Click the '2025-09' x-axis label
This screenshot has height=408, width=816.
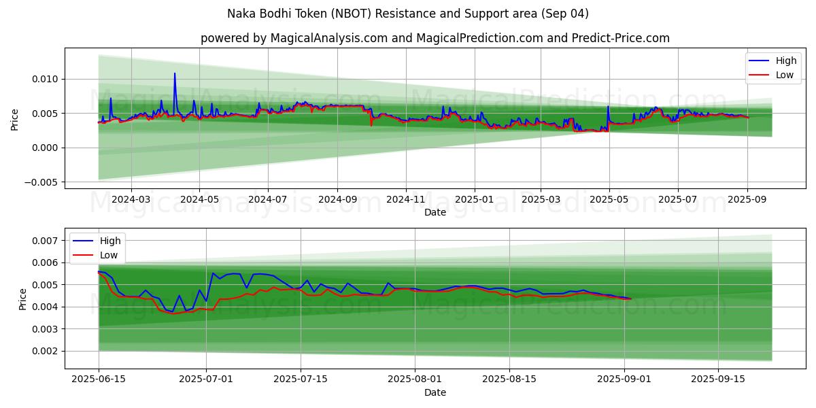[x=747, y=200]
